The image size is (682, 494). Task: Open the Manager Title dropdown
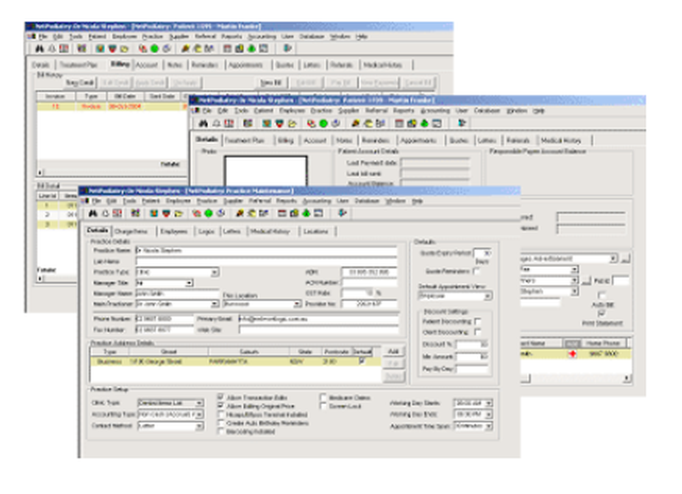[x=189, y=283]
